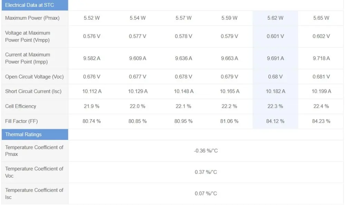This screenshot has width=345, height=218.
Task: Click the 9.582 A Impp value
Action: click(92, 58)
